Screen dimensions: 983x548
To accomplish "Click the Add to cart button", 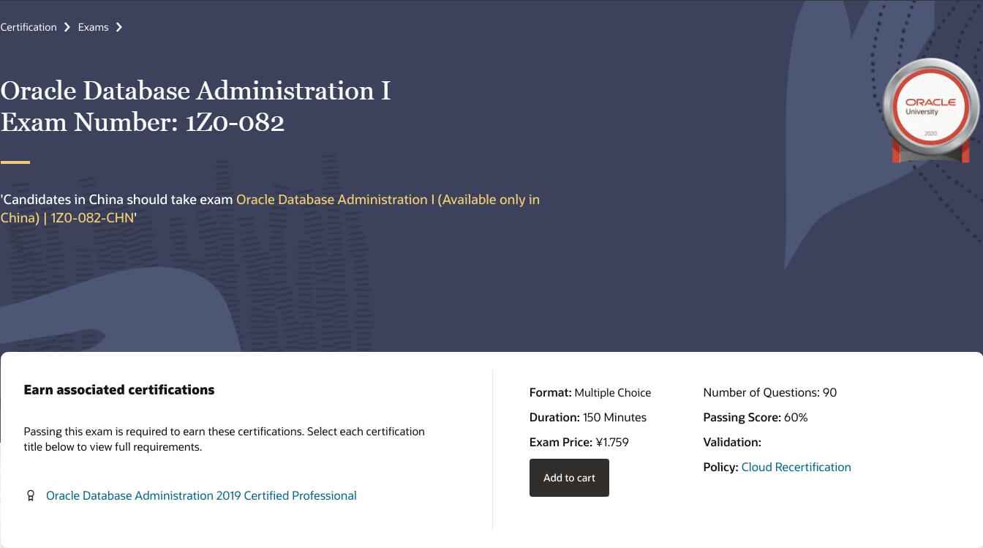I will point(569,478).
